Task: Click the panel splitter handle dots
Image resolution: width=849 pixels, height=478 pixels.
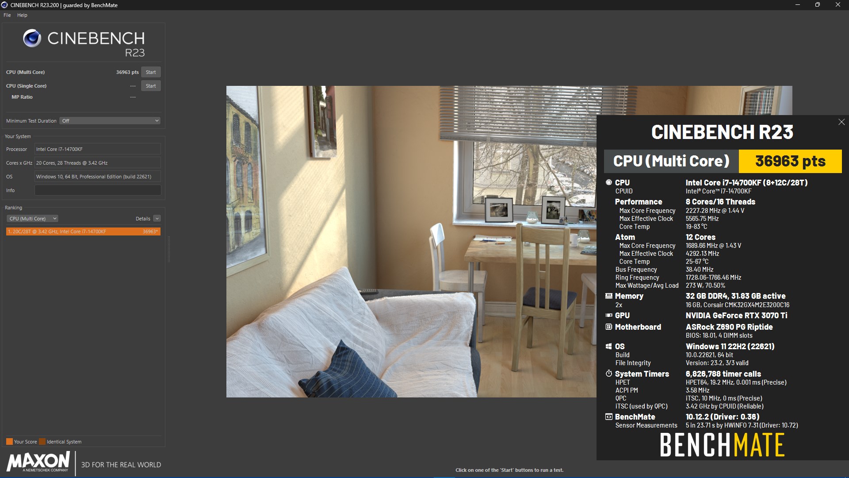Action: click(169, 249)
